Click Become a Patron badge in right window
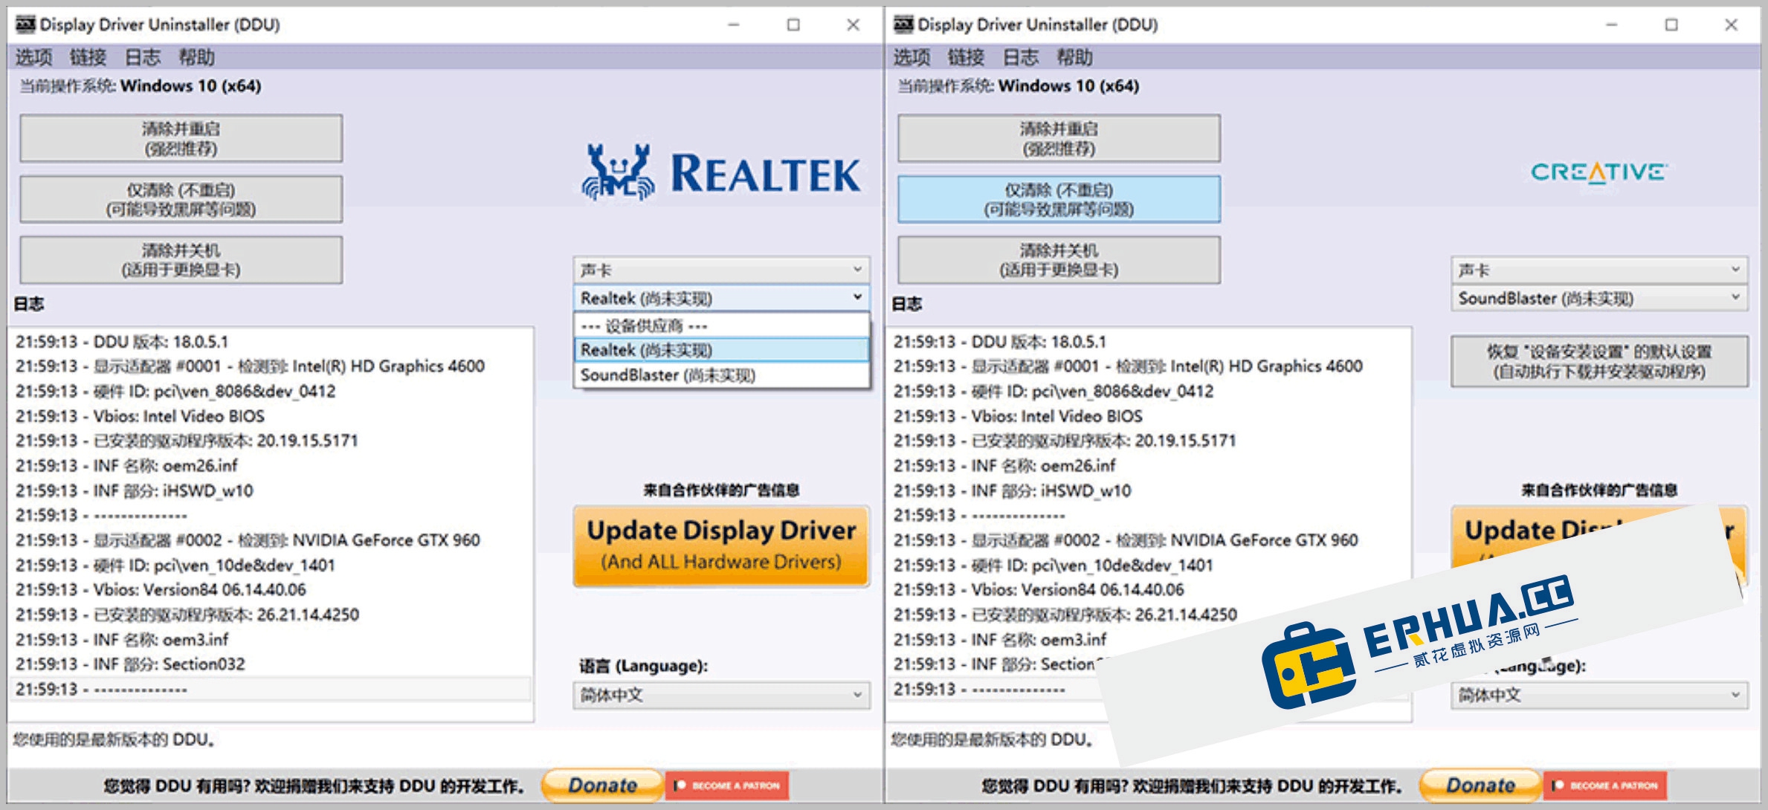The image size is (1768, 810). pyautogui.click(x=1605, y=785)
